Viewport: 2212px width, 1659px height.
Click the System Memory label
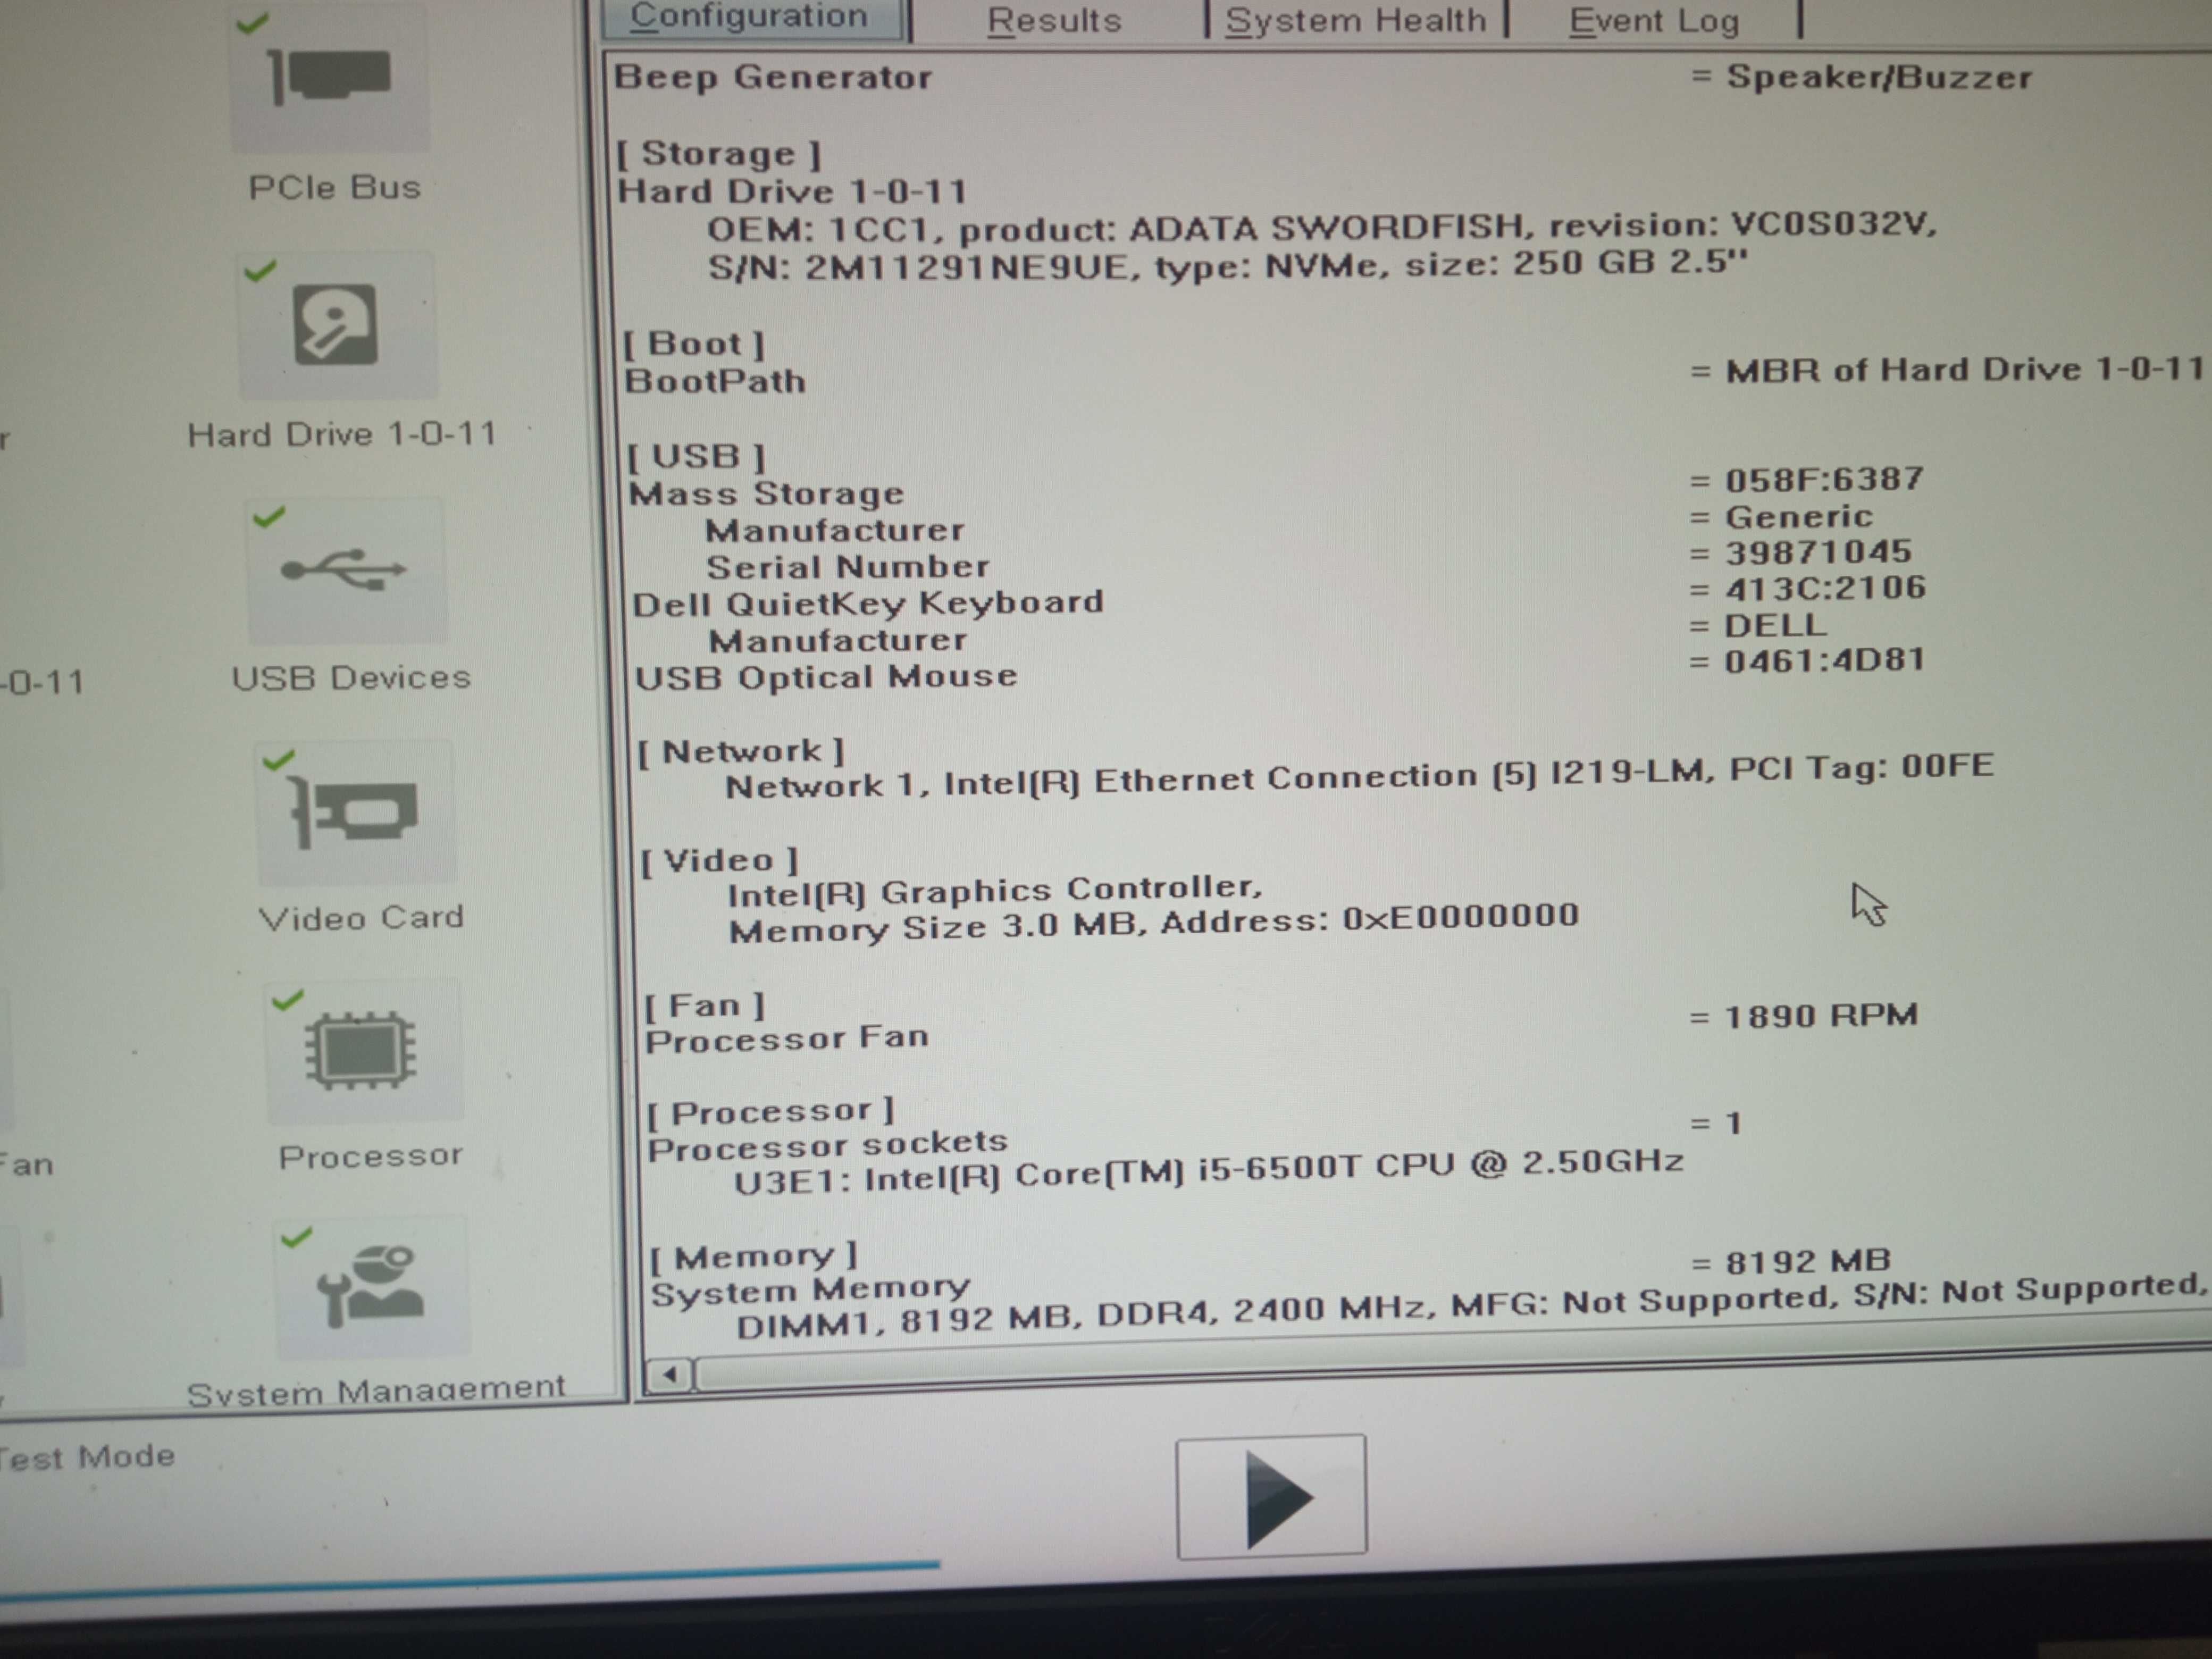pos(810,1290)
